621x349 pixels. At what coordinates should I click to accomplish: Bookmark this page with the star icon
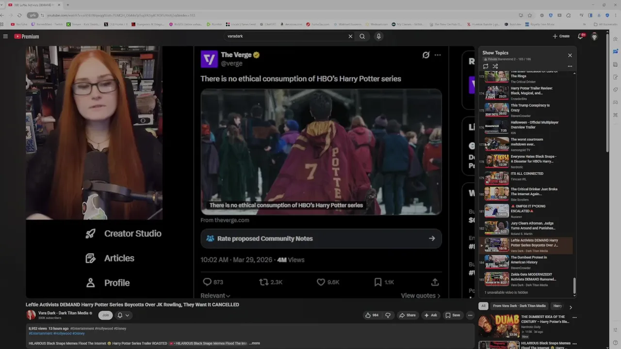530,15
